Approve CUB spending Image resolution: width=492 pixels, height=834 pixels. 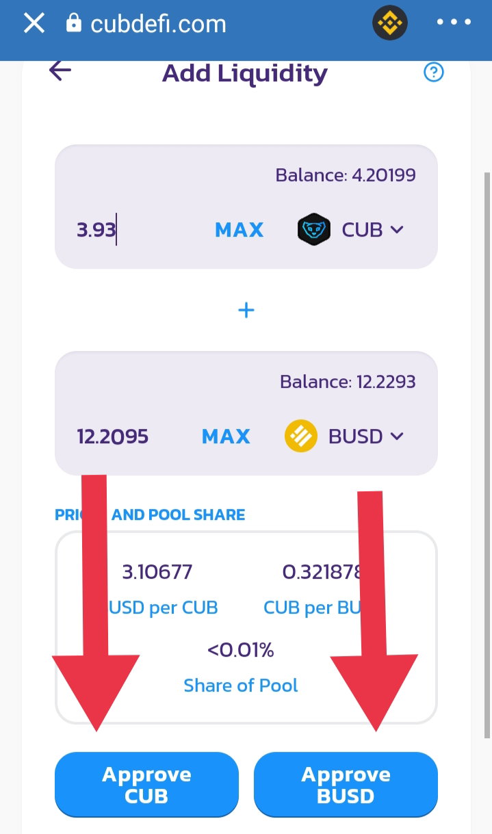(x=146, y=785)
